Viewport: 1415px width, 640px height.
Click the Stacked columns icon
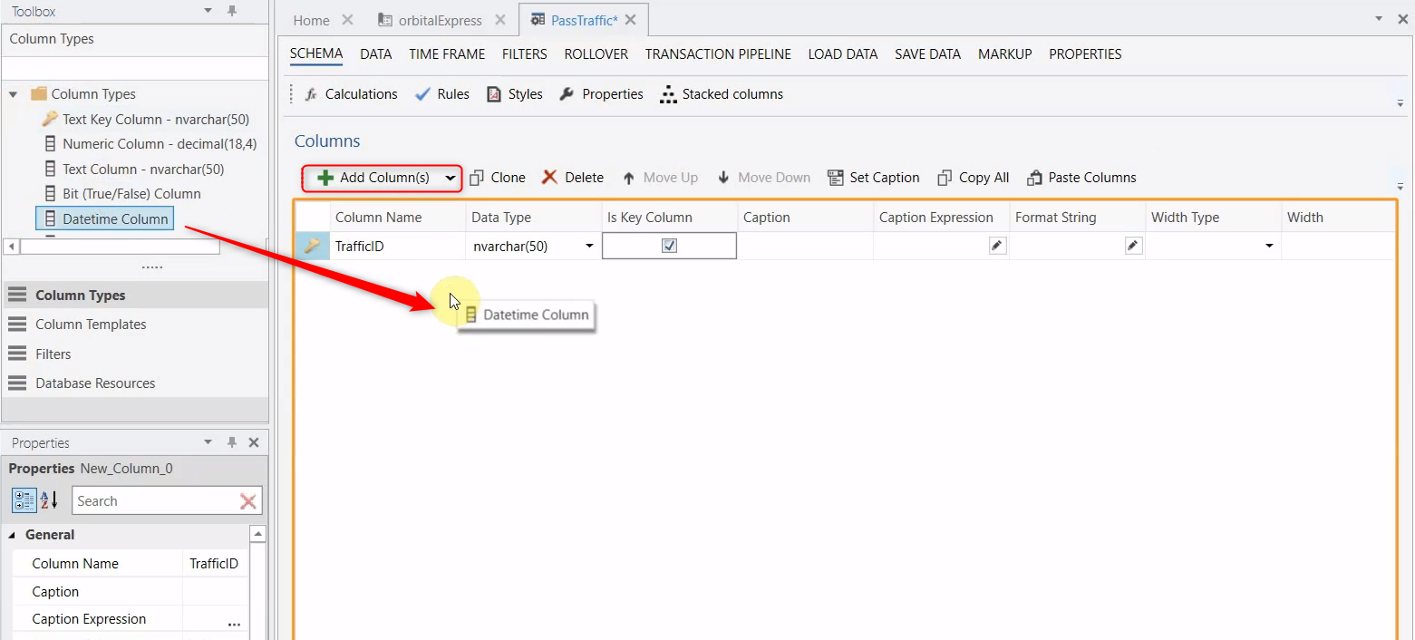[669, 93]
